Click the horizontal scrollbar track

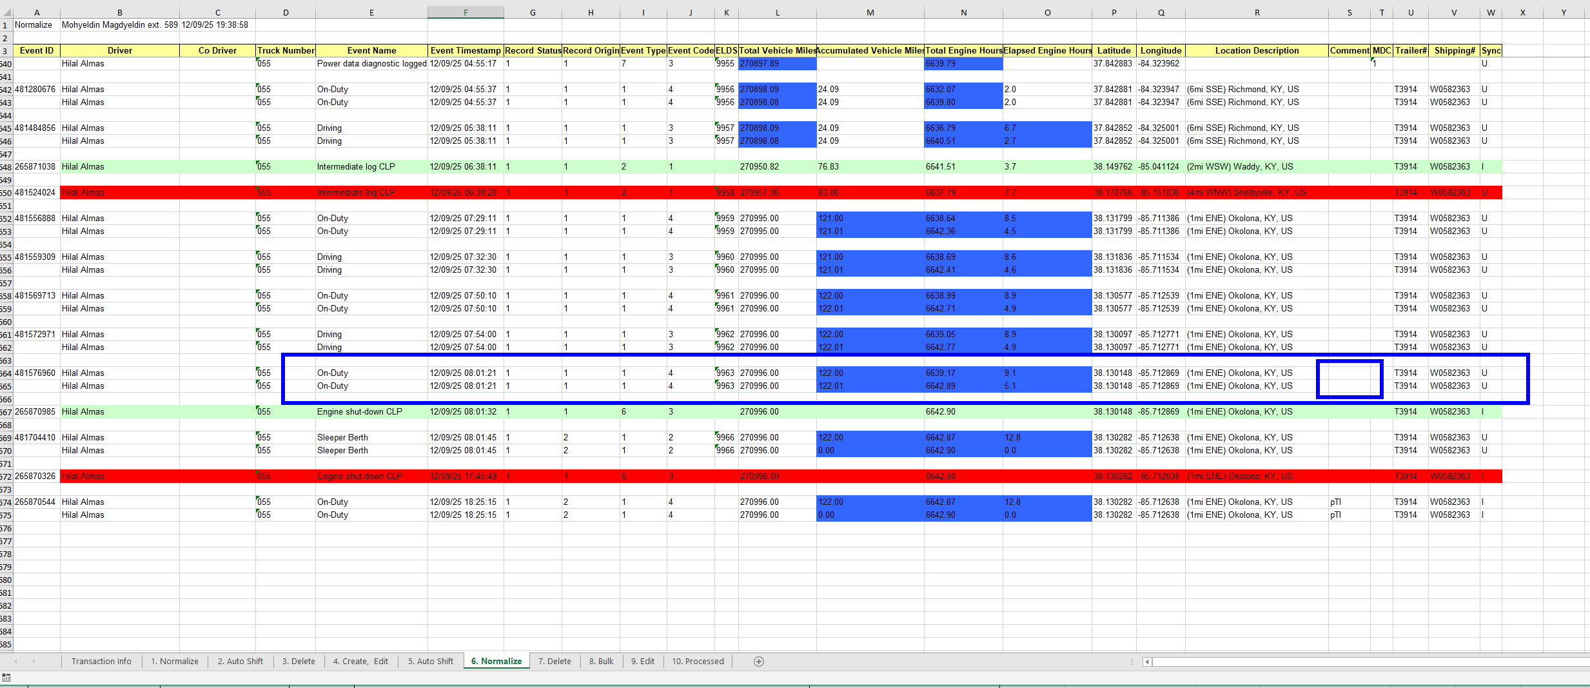[1371, 662]
